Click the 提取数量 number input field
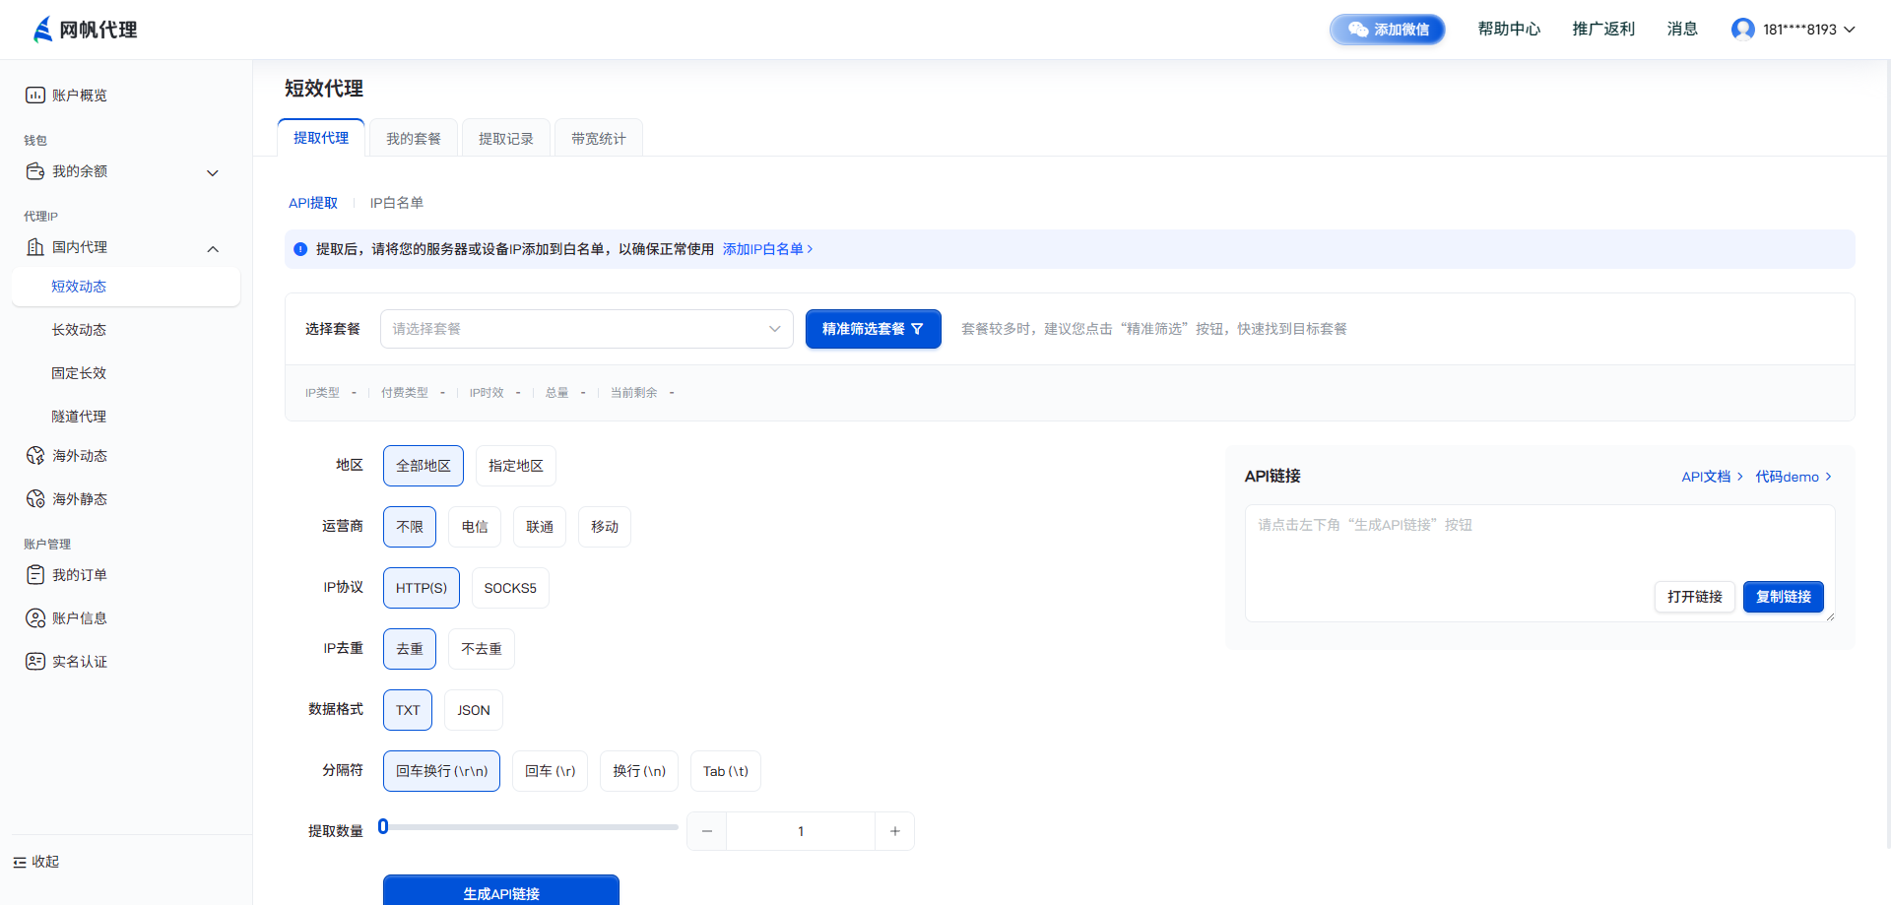Image resolution: width=1891 pixels, height=905 pixels. tap(801, 831)
